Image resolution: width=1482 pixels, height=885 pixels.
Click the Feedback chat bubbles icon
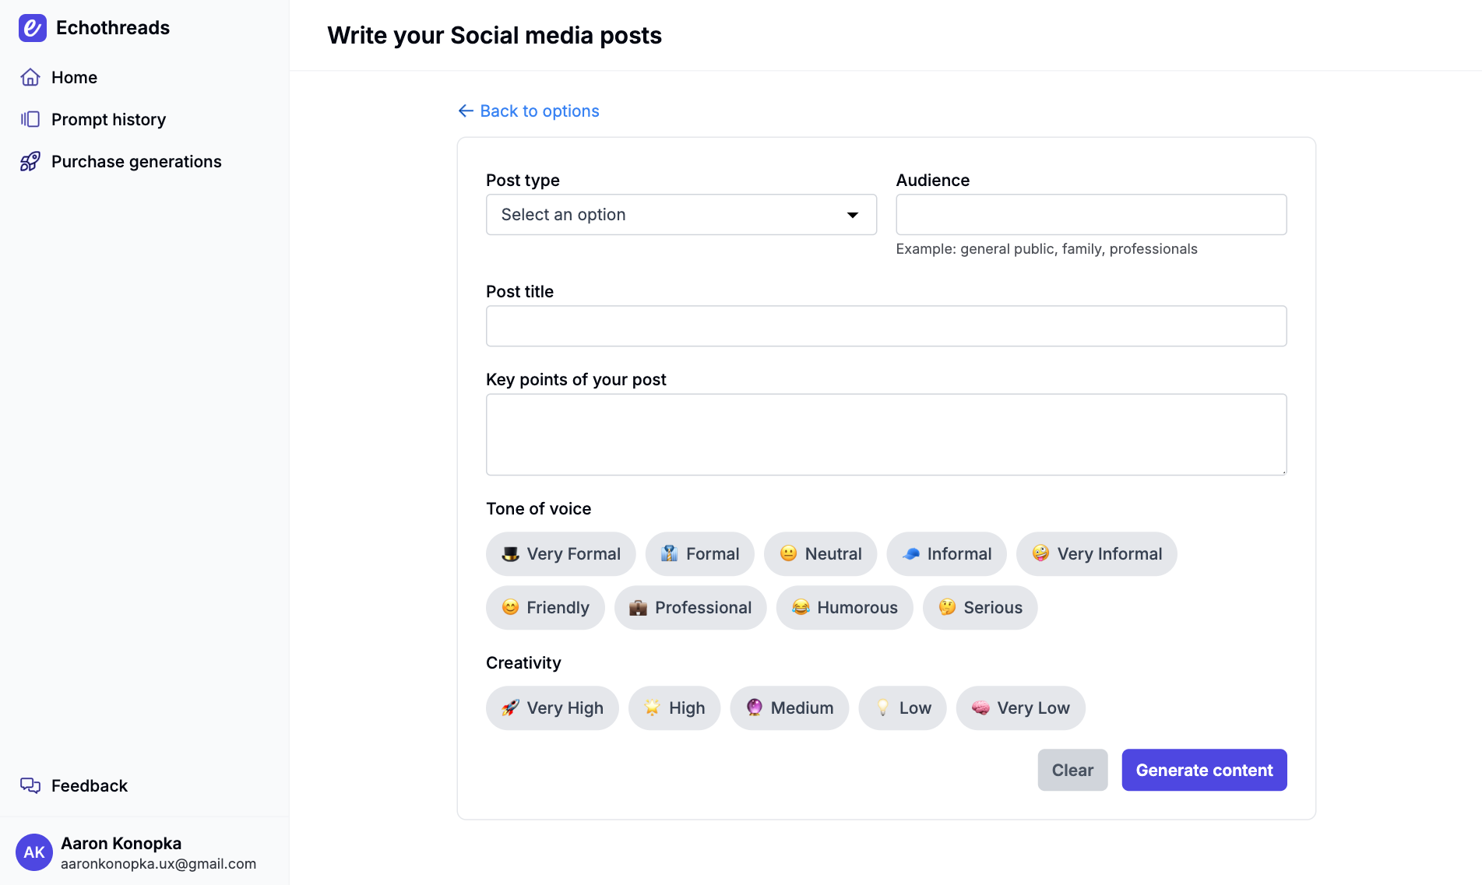click(x=30, y=785)
